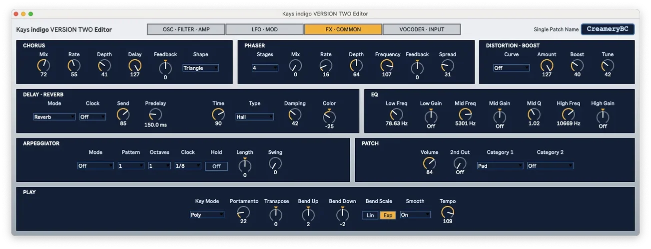Select the Arpeggiator Swing knob

[275, 163]
